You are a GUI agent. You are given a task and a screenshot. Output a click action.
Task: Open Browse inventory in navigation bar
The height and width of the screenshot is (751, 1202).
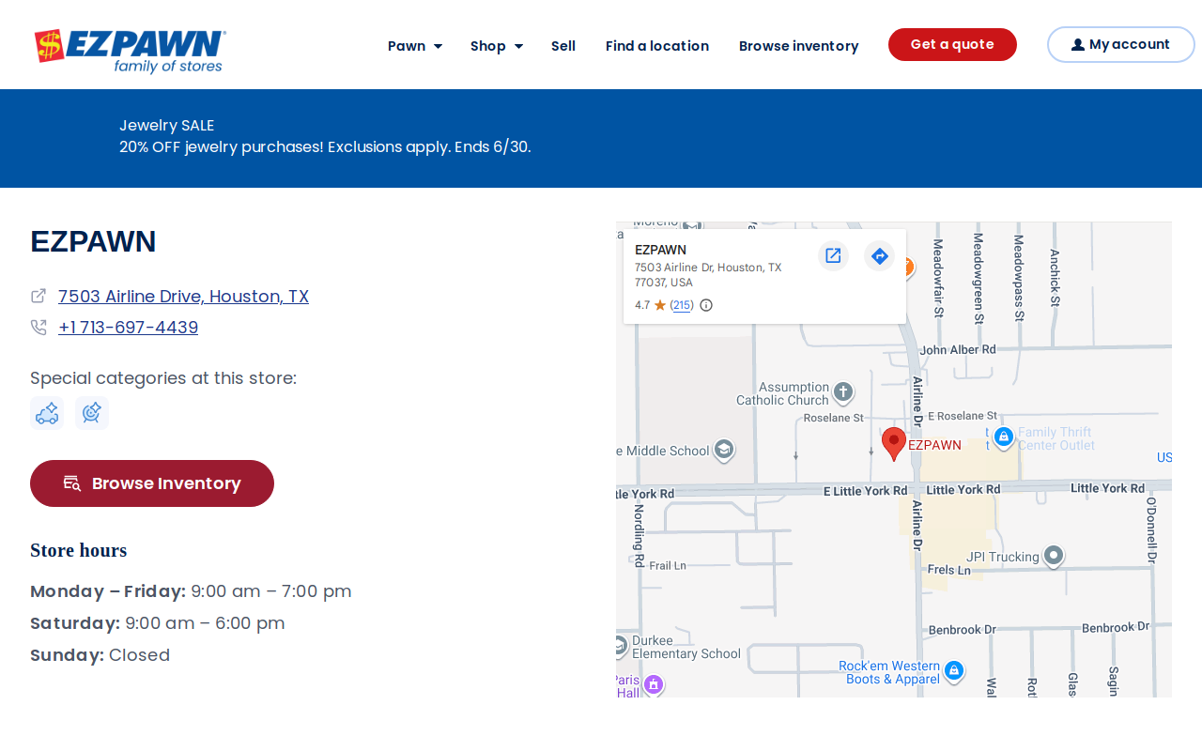point(798,46)
